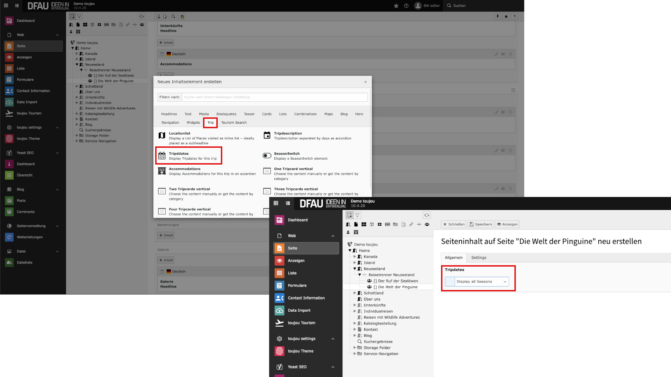Image resolution: width=671 pixels, height=377 pixels.
Task: Select the SeasonSwitch toggle element
Action: point(267,156)
